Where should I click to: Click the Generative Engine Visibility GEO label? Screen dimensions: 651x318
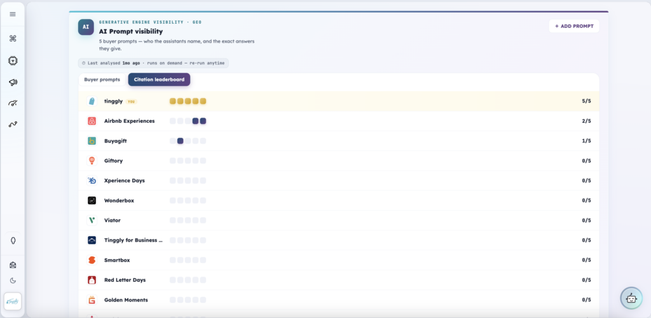[150, 22]
